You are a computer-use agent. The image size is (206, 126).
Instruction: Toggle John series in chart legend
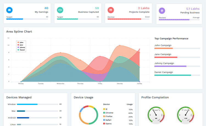(x=21, y=42)
